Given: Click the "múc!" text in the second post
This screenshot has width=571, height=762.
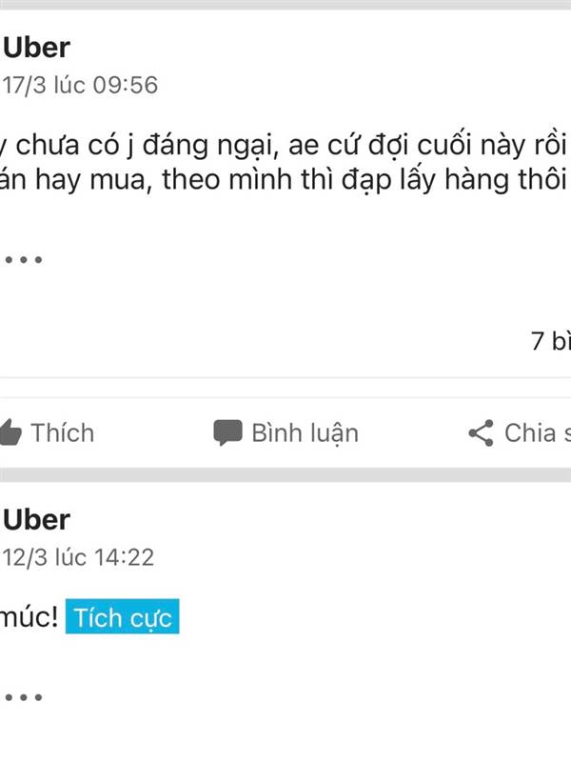Looking at the screenshot, I should [29, 618].
